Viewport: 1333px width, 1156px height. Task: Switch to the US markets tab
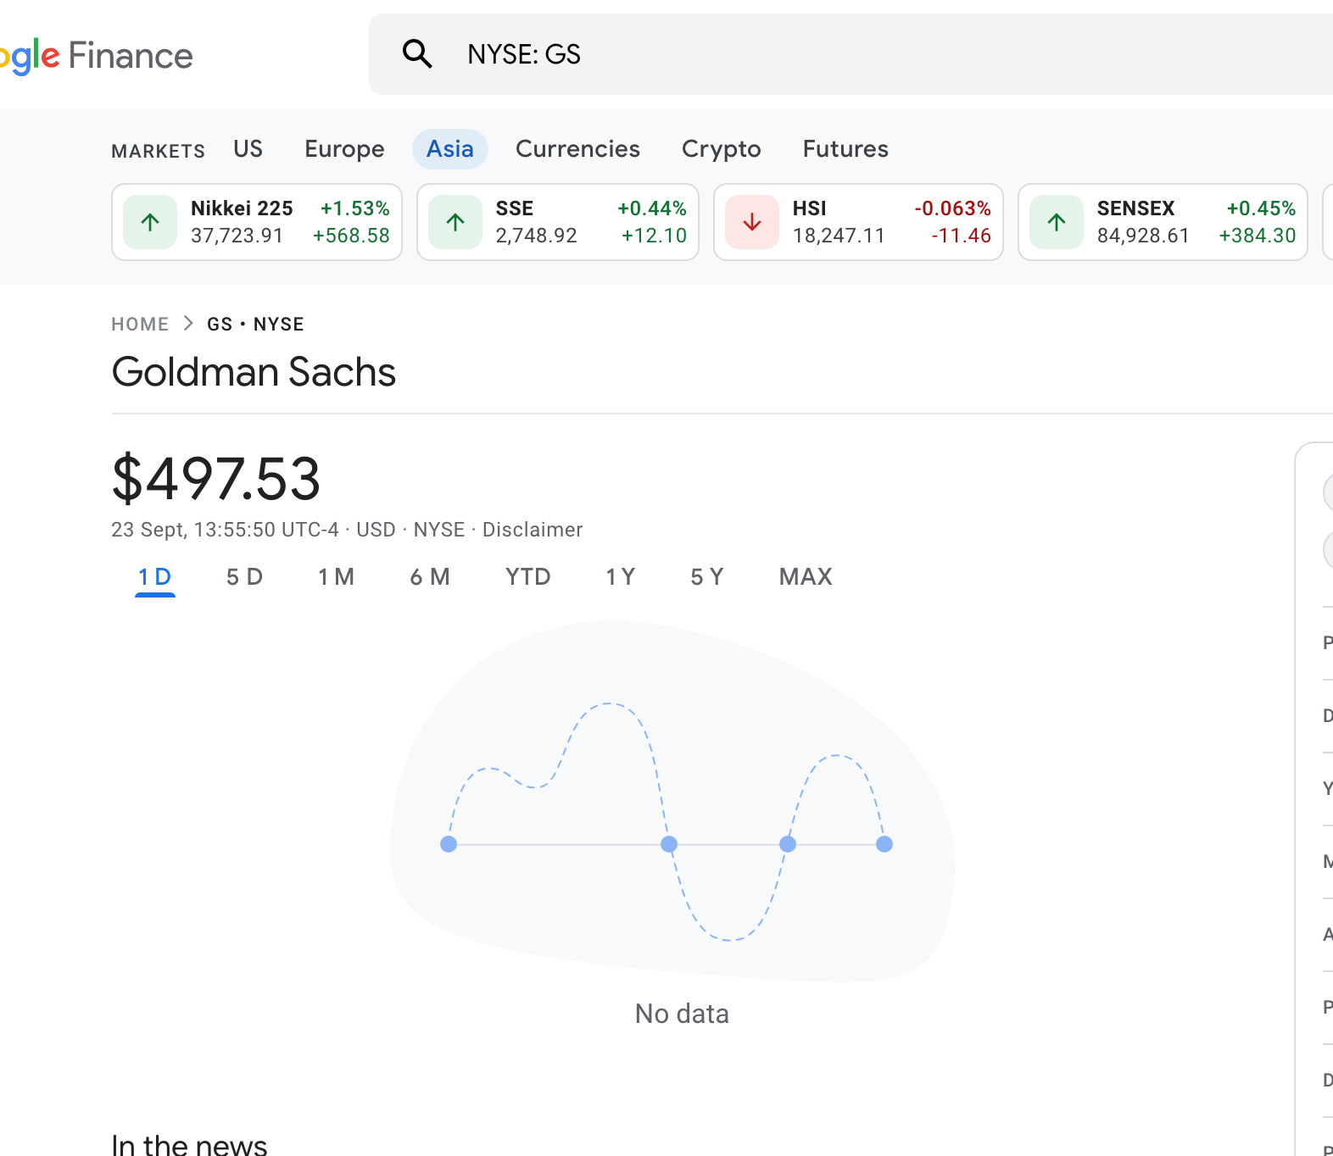(248, 149)
